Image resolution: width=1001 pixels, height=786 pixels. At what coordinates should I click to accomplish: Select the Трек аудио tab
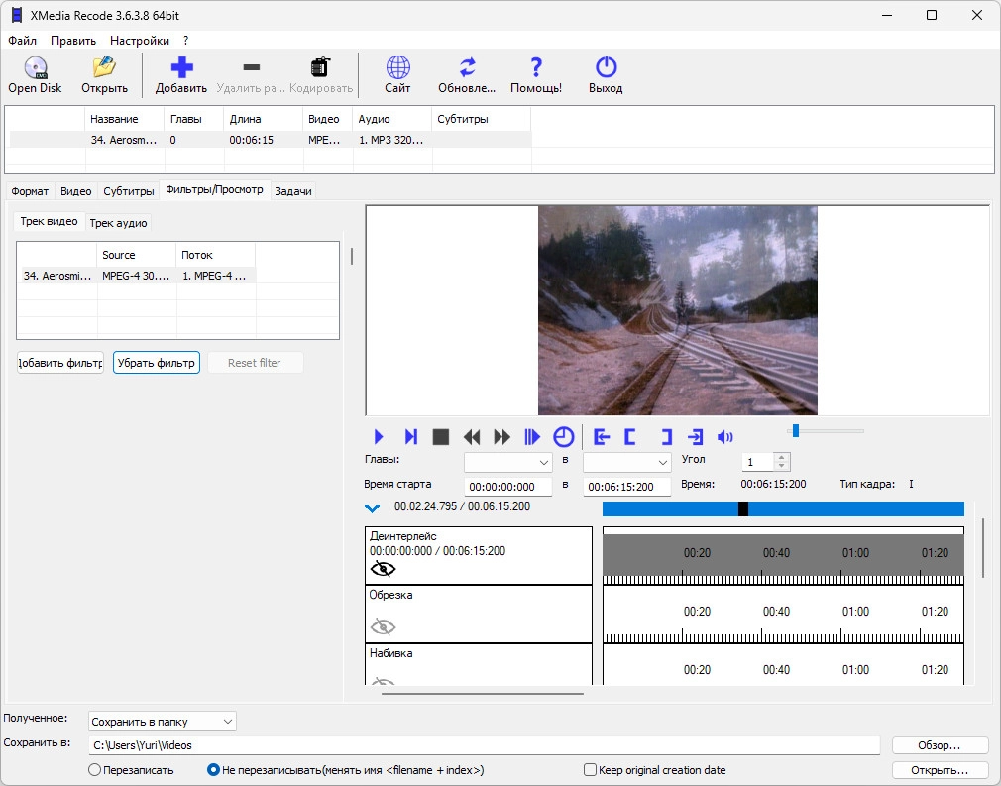click(x=118, y=223)
